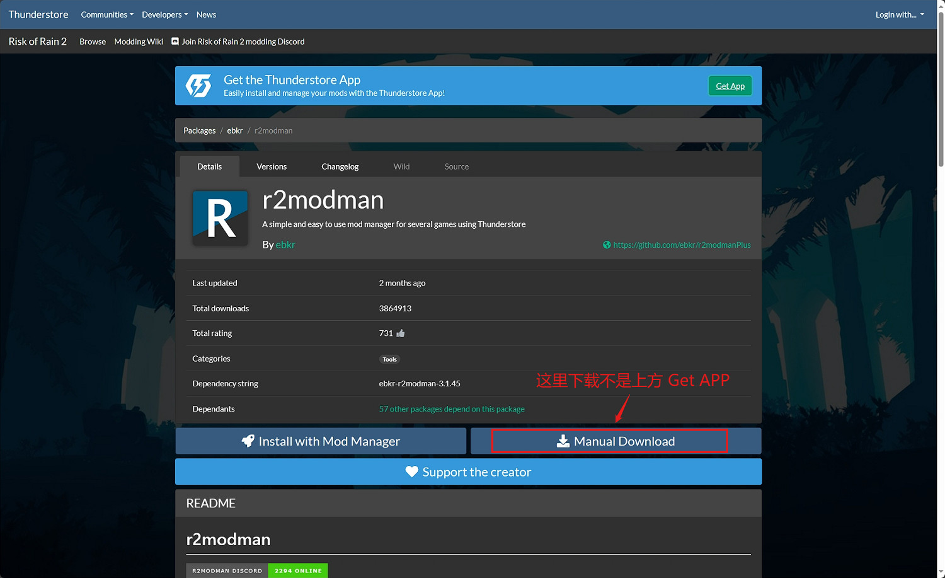Screen dimensions: 945x578
Task: Click the globe icon beside GitHub link
Action: pos(607,245)
